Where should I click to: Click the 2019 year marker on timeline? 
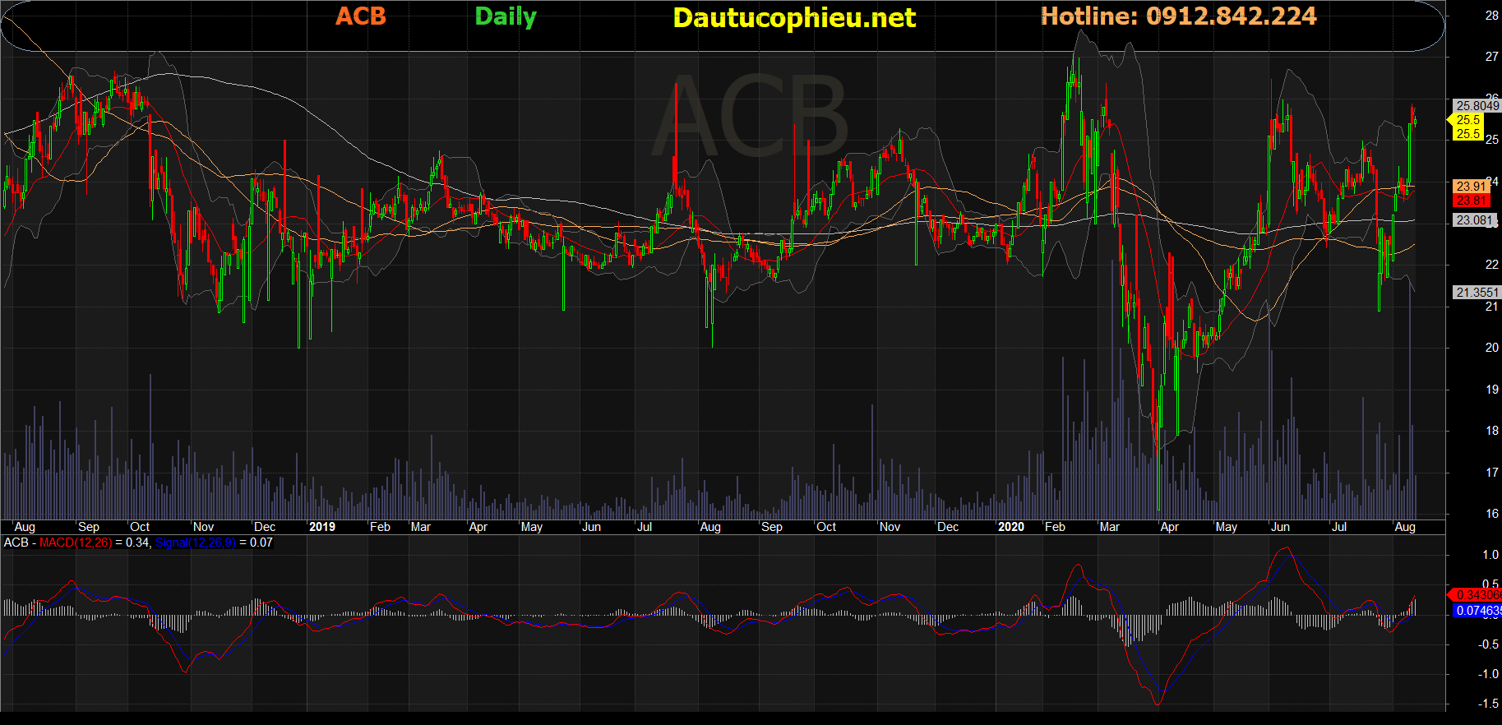coord(321,527)
